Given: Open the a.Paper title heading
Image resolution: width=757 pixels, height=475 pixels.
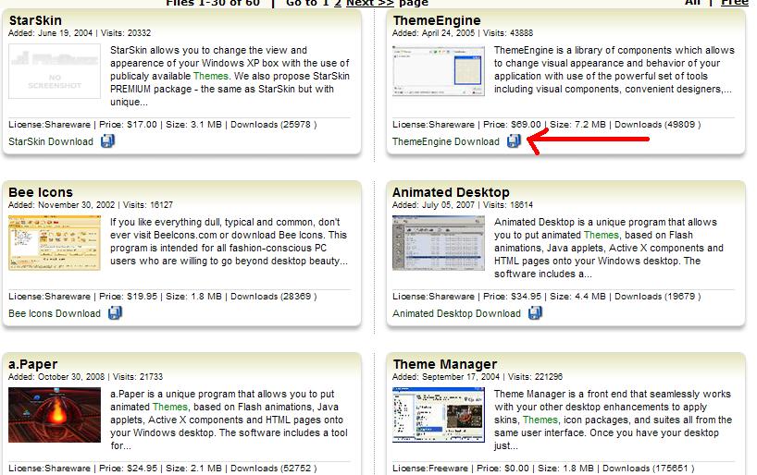Looking at the screenshot, I should click(x=32, y=364).
